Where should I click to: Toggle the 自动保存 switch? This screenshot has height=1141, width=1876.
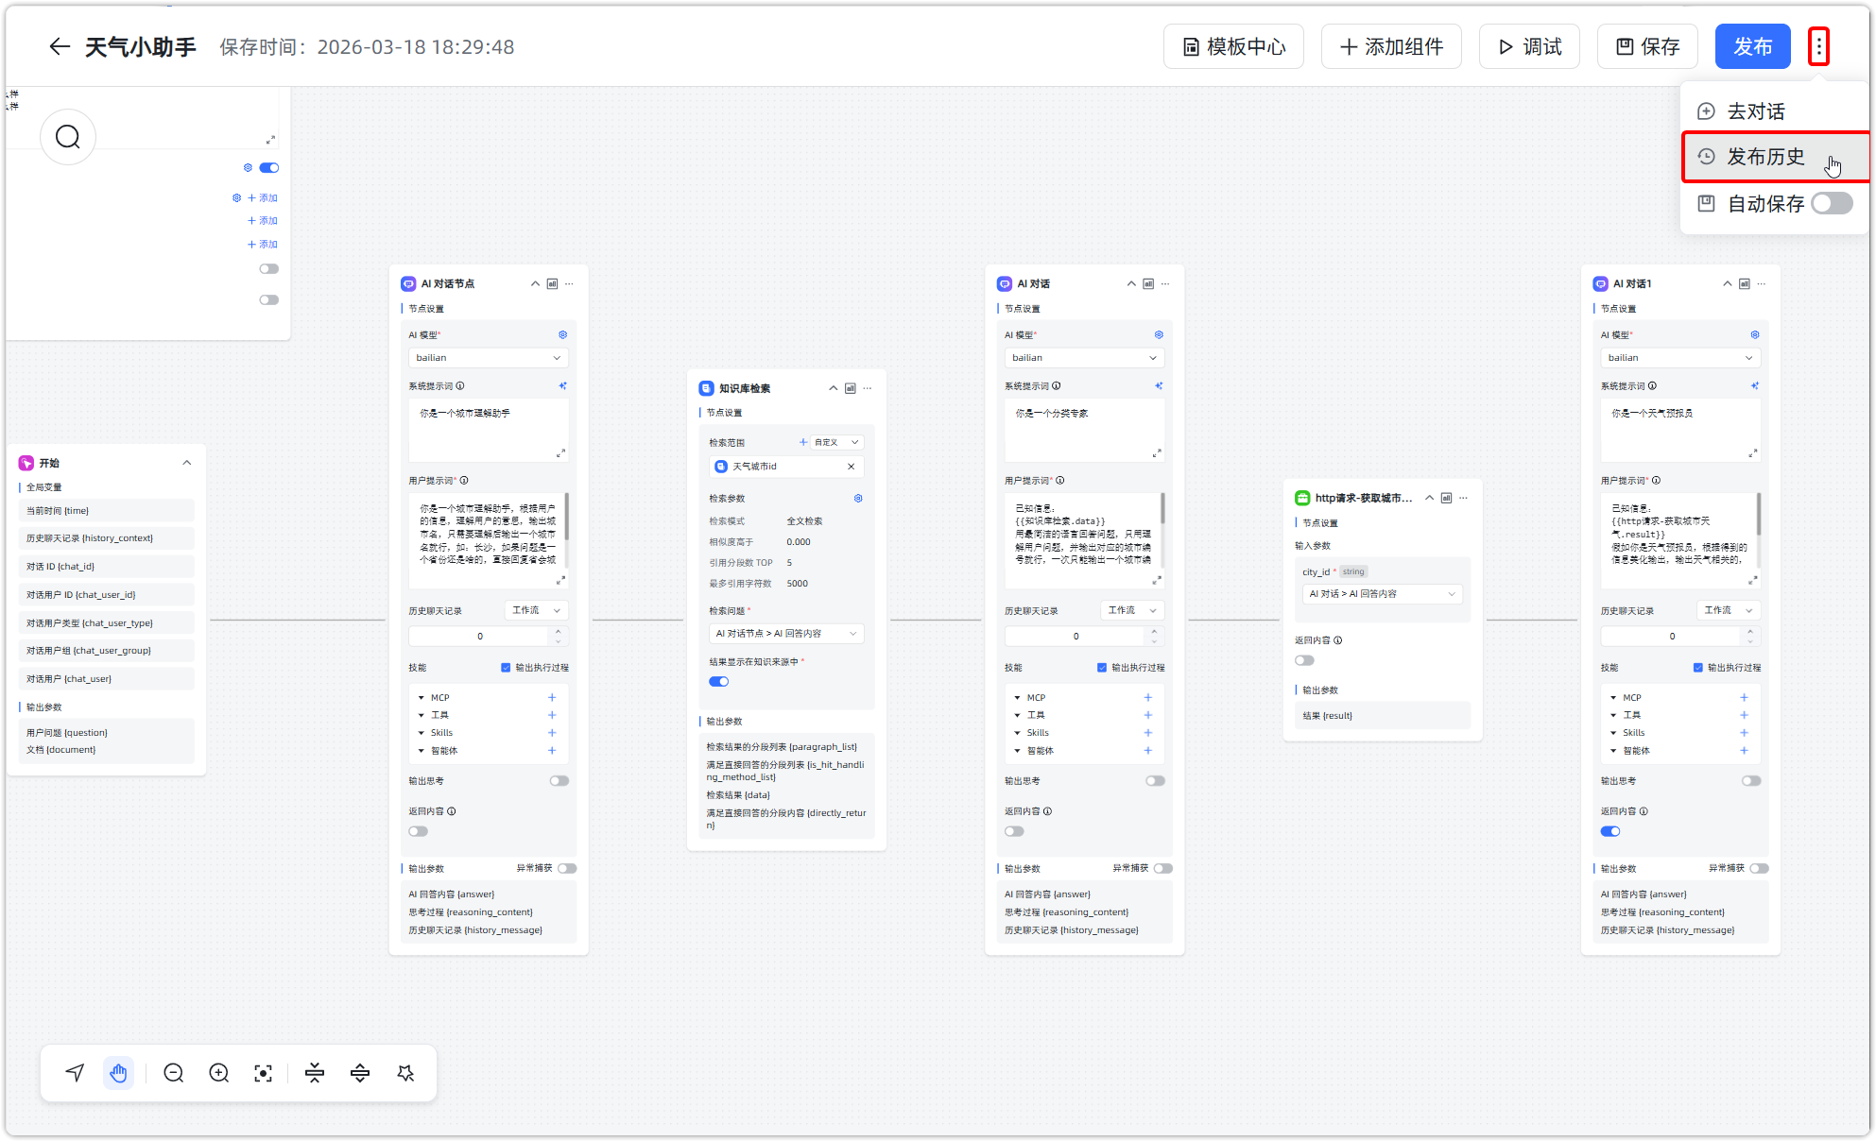[x=1832, y=203]
